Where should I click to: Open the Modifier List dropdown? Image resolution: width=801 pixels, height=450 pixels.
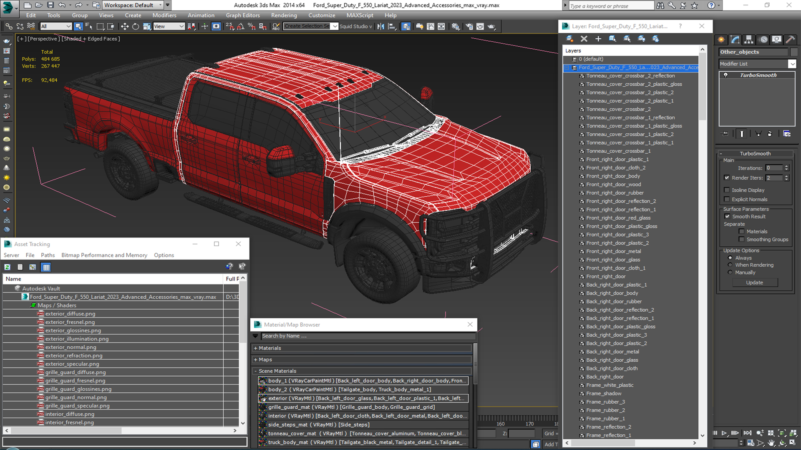coord(792,64)
